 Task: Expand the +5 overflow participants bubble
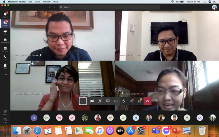coord(34,118)
